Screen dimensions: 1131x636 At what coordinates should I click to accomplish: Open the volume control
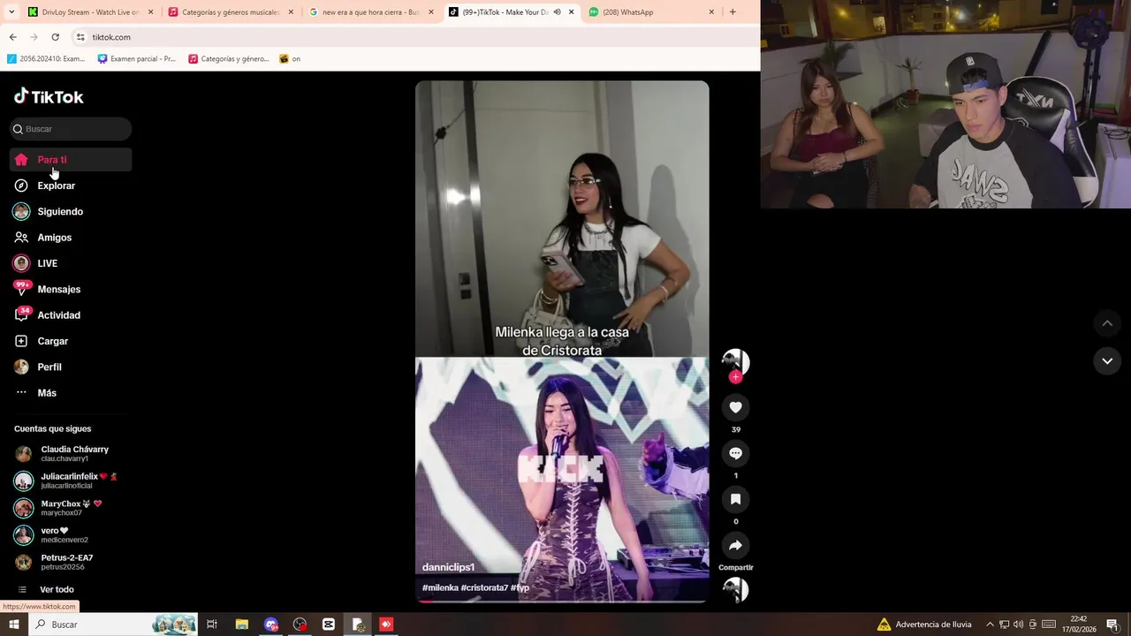pos(1018,625)
